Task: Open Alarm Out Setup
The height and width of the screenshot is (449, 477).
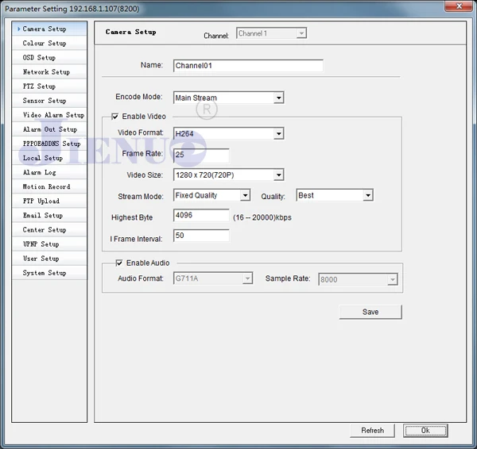Action: (49, 129)
